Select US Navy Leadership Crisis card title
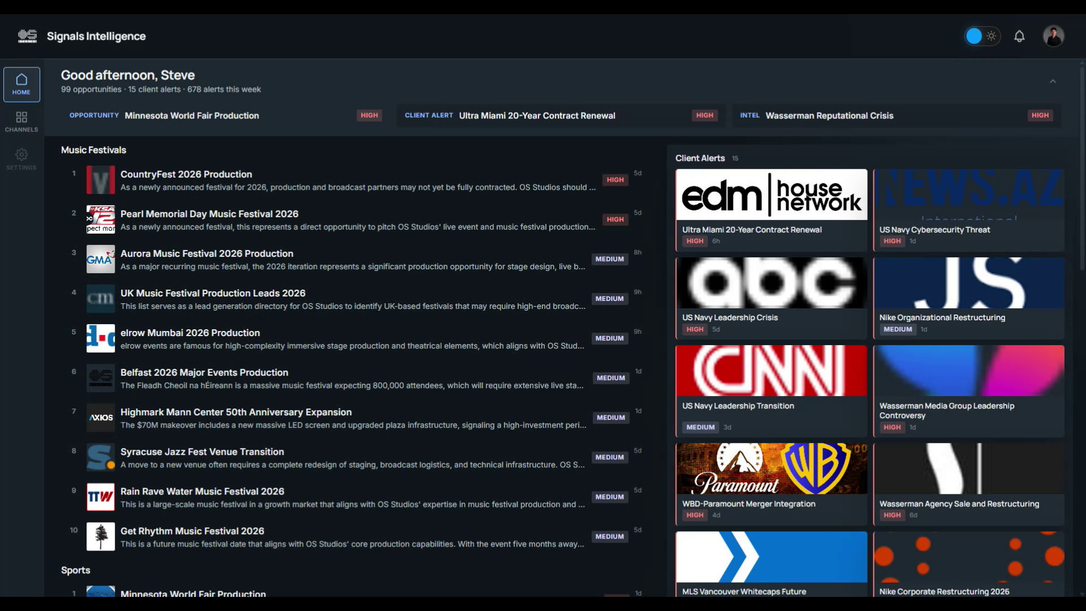This screenshot has height=611, width=1086. 730,317
